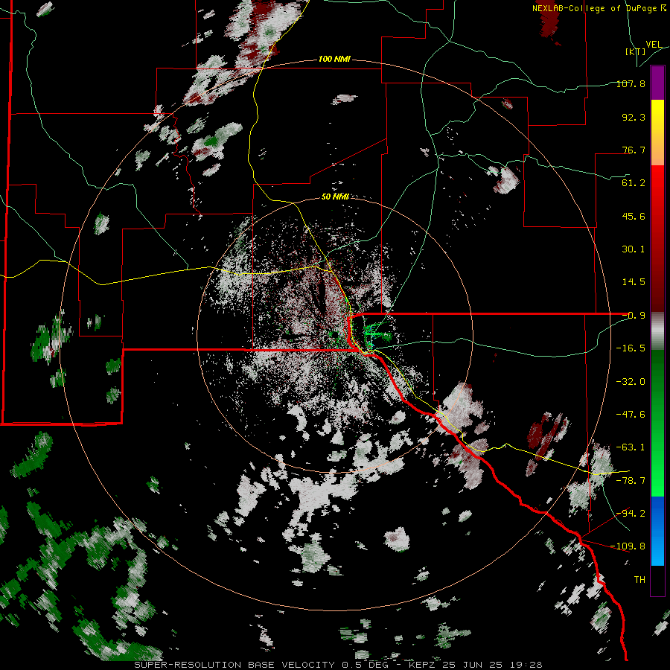Pick the yellow-orange segment of the color bar
The width and height of the screenshot is (670, 670).
(657, 133)
